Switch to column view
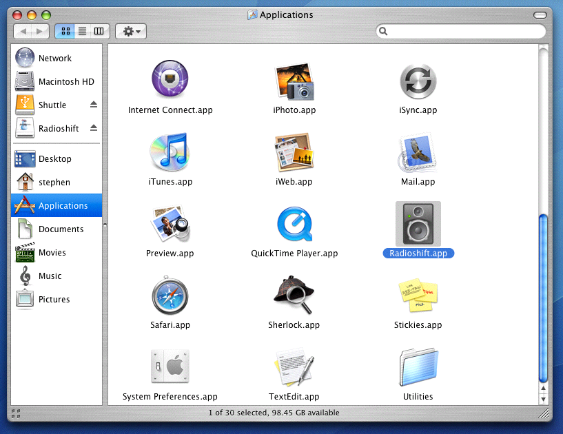 [99, 31]
